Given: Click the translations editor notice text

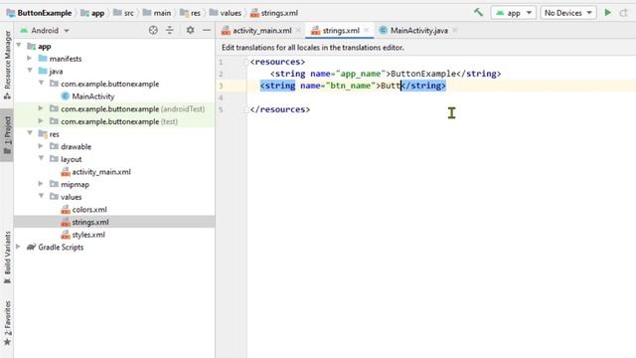Looking at the screenshot, I should click(313, 48).
